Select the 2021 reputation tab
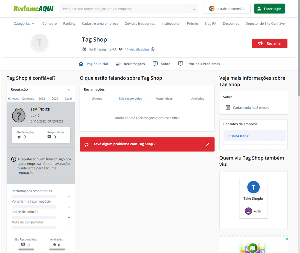This screenshot has width=300, height=253. (55, 99)
